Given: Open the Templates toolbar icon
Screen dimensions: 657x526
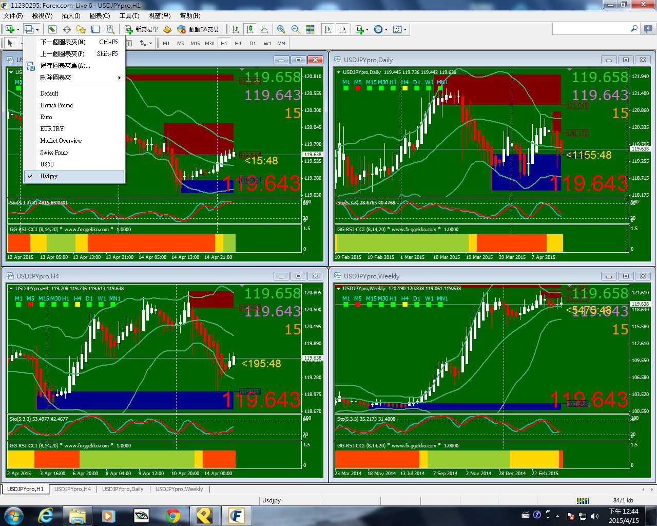Looking at the screenshot, I should coord(397,29).
